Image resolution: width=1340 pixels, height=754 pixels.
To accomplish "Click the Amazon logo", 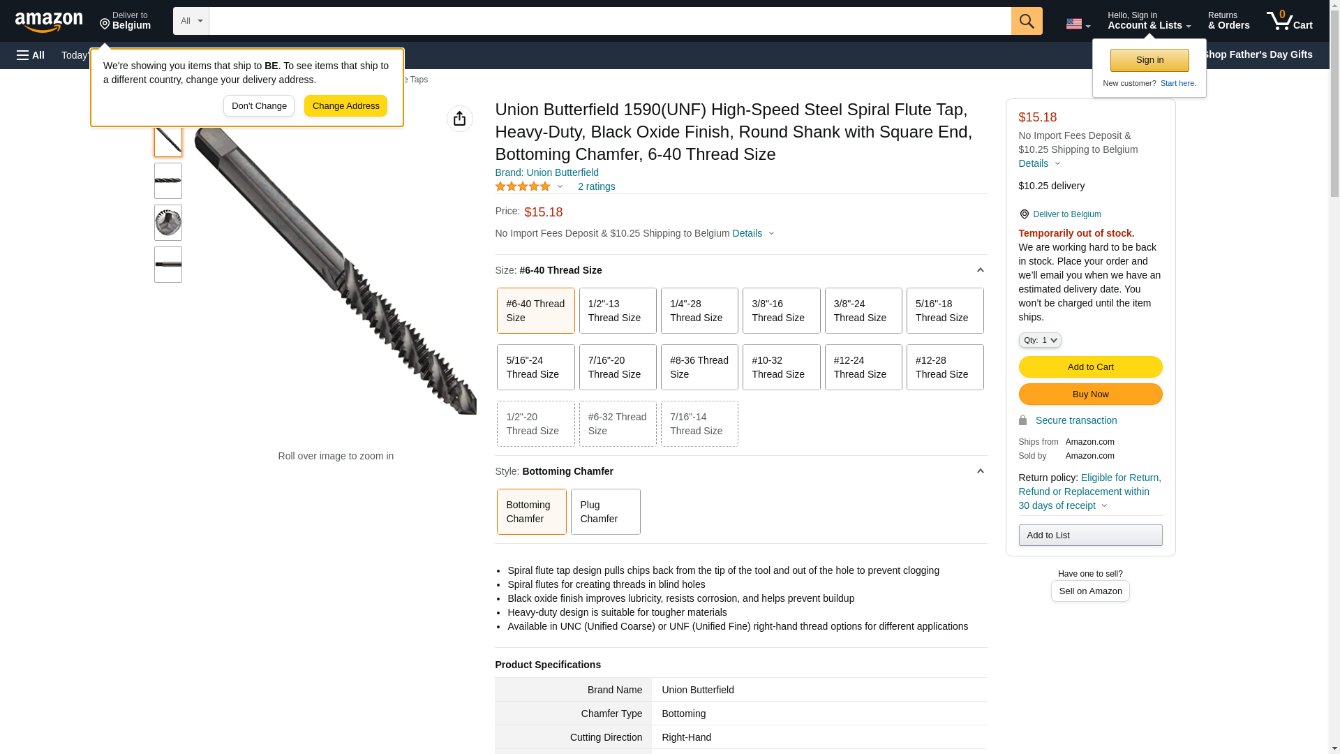I will click(49, 22).
